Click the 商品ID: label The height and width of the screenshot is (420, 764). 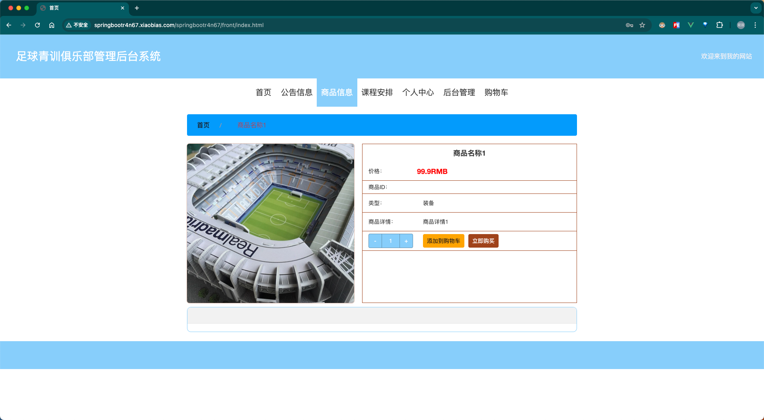pos(378,187)
